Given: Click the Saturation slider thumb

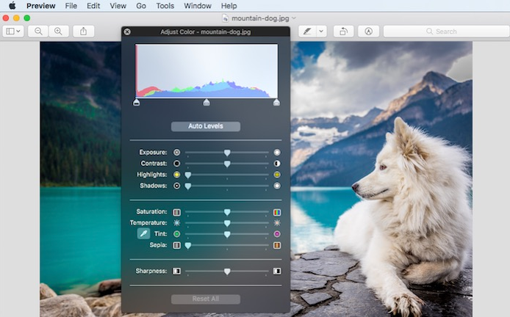Looking at the screenshot, I should tap(227, 212).
